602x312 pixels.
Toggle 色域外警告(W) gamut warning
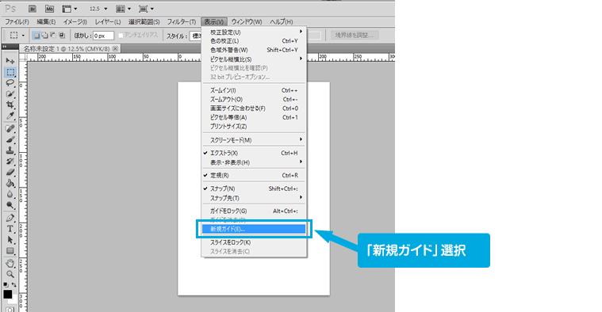click(x=253, y=50)
